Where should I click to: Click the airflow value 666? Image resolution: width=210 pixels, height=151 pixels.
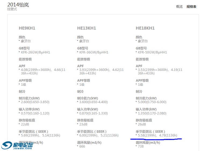(82, 146)
